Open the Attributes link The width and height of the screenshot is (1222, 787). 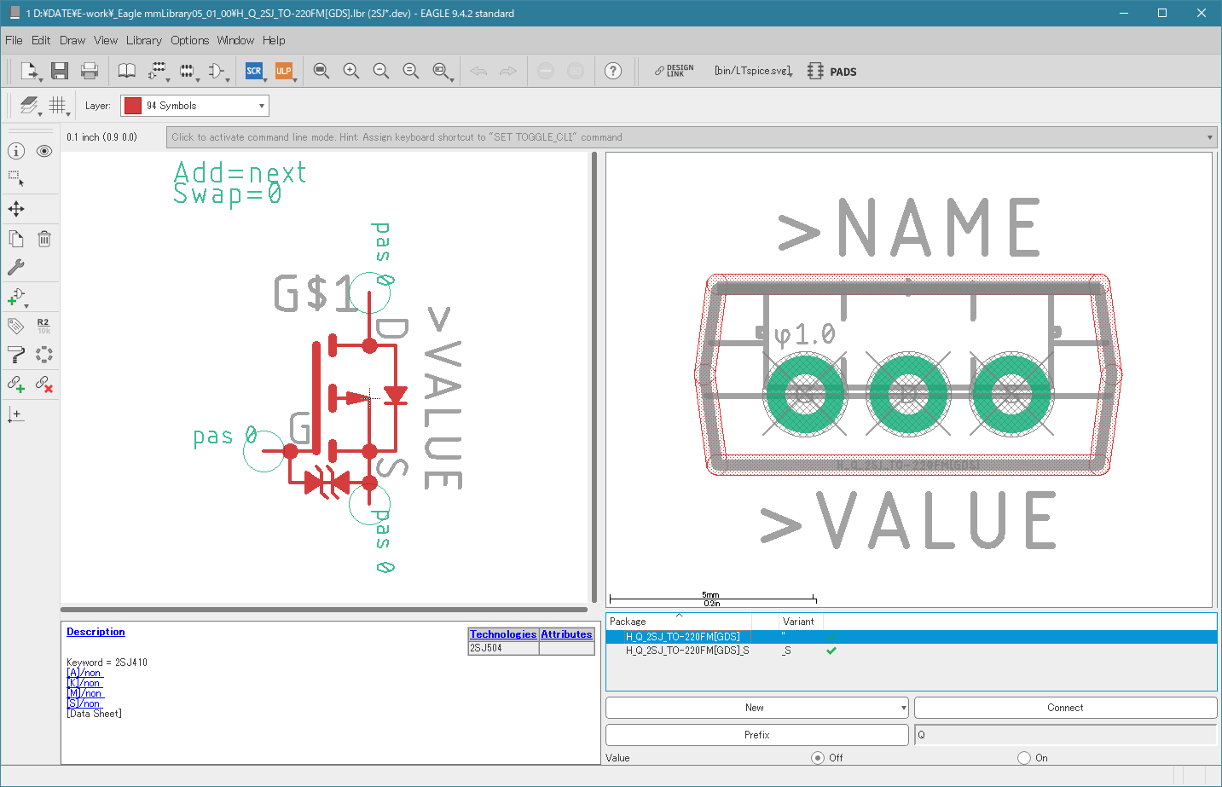point(566,634)
